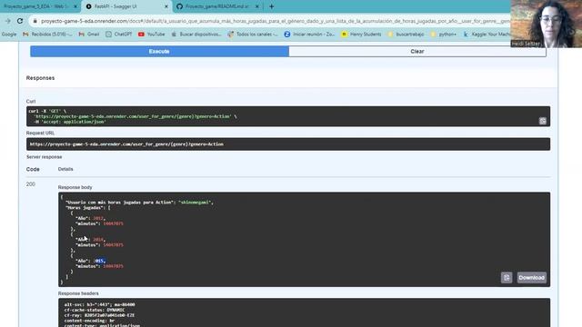
Task: Open the YouTube bookmark
Action: (x=152, y=35)
